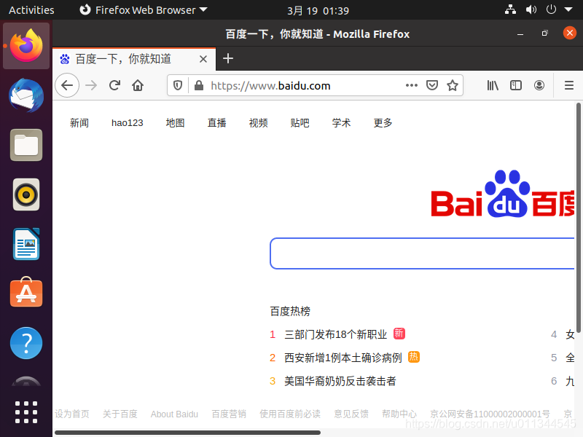Open the Activities overview
583x437 pixels.
pos(31,10)
